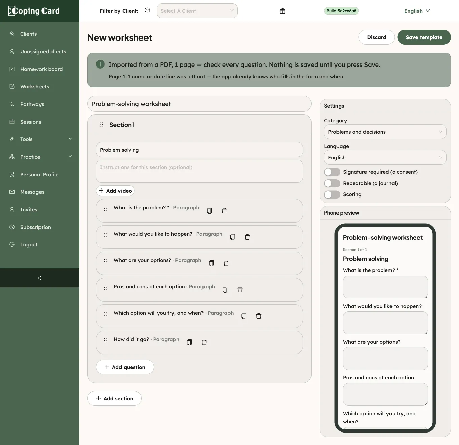Image resolution: width=459 pixels, height=445 pixels.
Task: Delete 'Pros and cons of each option' question
Action: coord(240,290)
